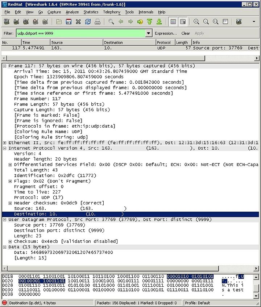Open the Internals menu
Viewport: 261px width, 307px height.
146,12
